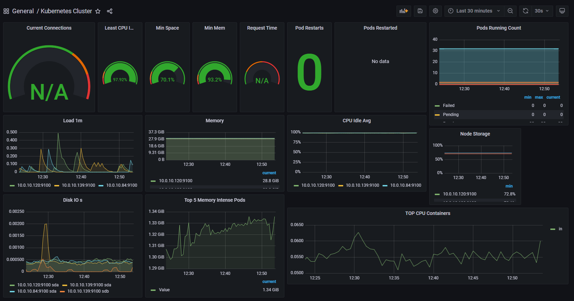Open Current Connections panel title menu

49,28
